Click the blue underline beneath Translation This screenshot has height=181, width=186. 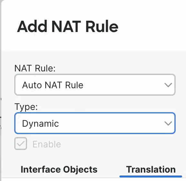coord(151,176)
